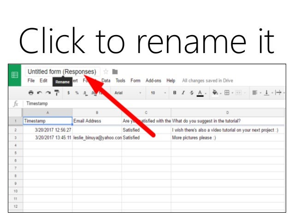Select row 2 header

[16, 130]
